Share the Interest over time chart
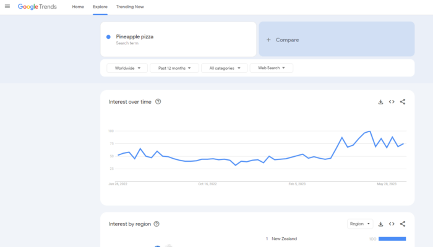 403,102
